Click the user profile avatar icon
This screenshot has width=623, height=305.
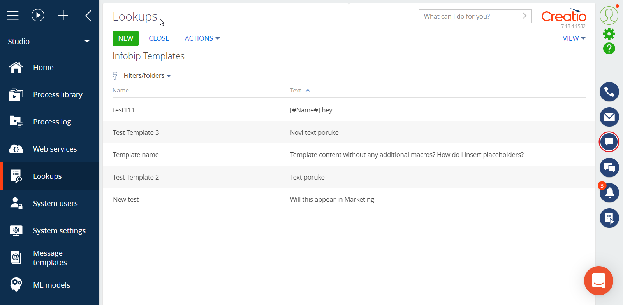609,16
